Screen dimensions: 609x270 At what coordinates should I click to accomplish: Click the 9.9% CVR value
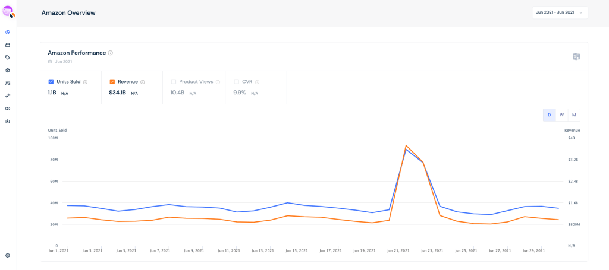[240, 93]
